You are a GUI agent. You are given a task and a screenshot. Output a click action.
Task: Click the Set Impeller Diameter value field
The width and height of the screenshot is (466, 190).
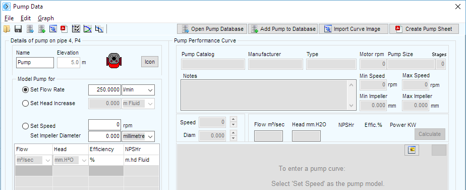click(104, 136)
